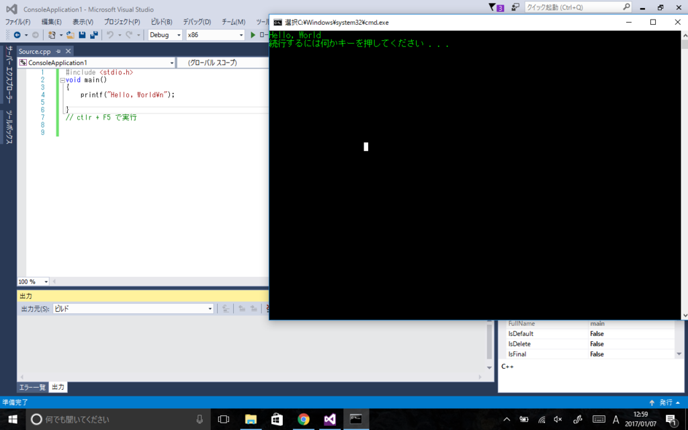Open the ビルド(B) menu

pos(161,22)
